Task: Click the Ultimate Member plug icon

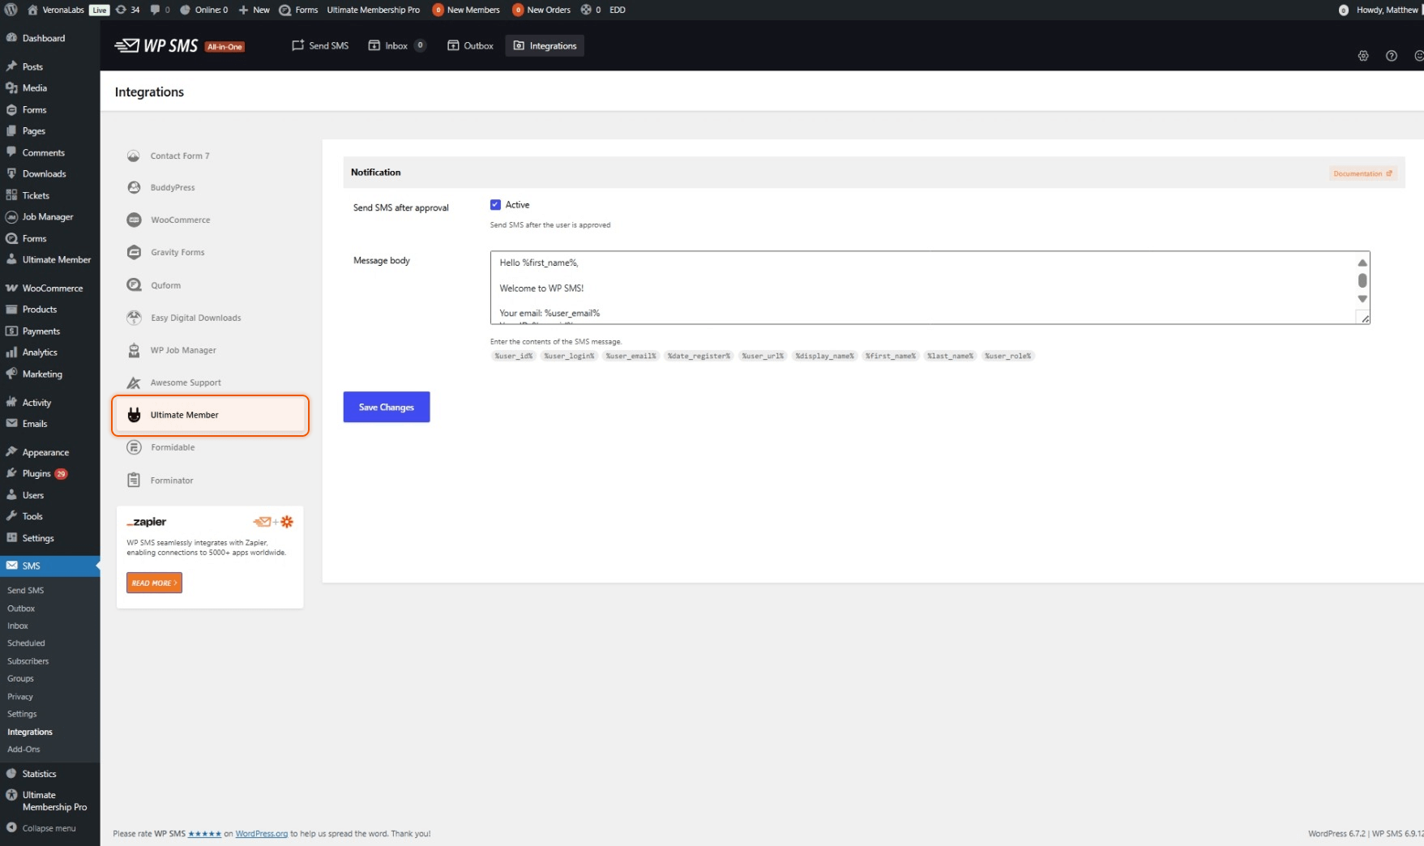Action: pos(134,415)
